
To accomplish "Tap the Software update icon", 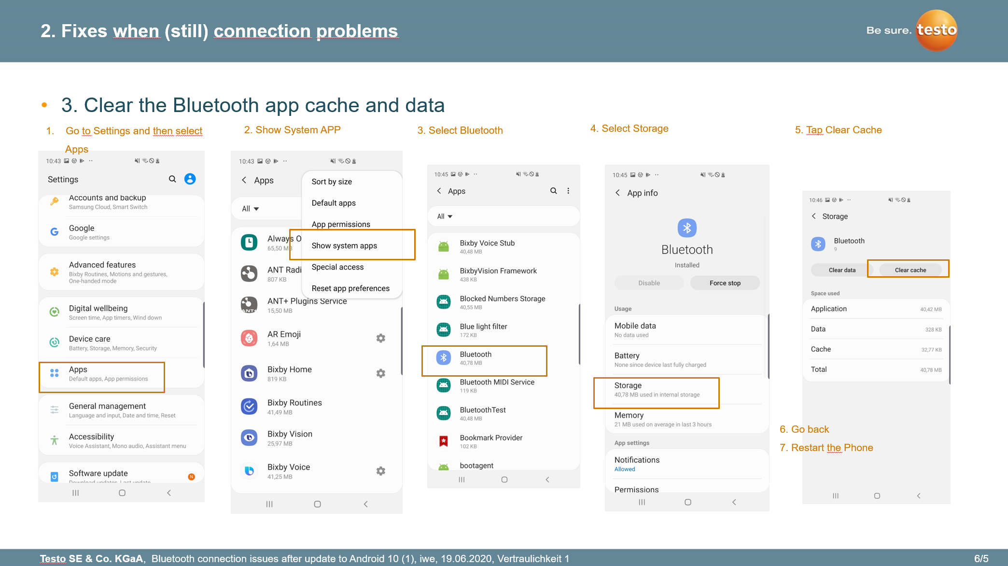I will pos(55,477).
